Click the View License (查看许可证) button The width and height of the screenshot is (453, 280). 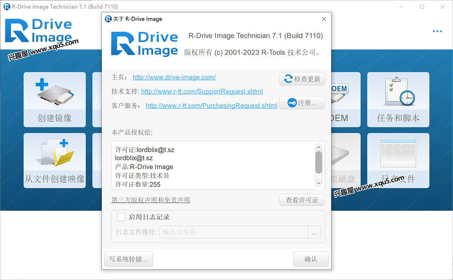[302, 200]
